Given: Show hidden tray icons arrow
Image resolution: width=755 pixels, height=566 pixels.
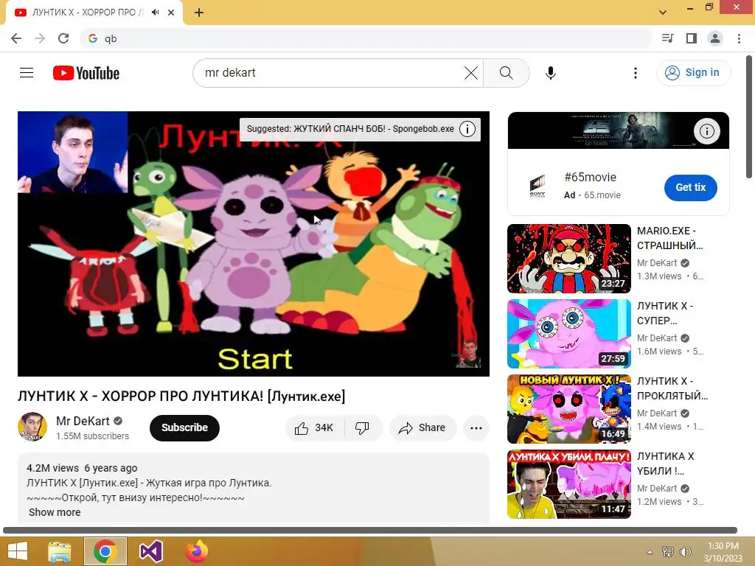Looking at the screenshot, I should coord(650,552).
